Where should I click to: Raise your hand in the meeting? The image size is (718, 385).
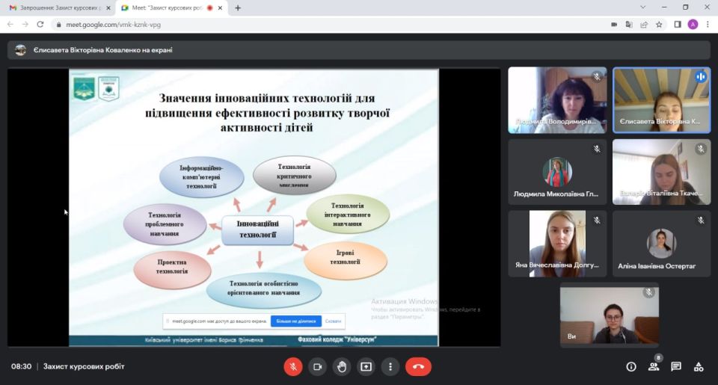tap(342, 367)
